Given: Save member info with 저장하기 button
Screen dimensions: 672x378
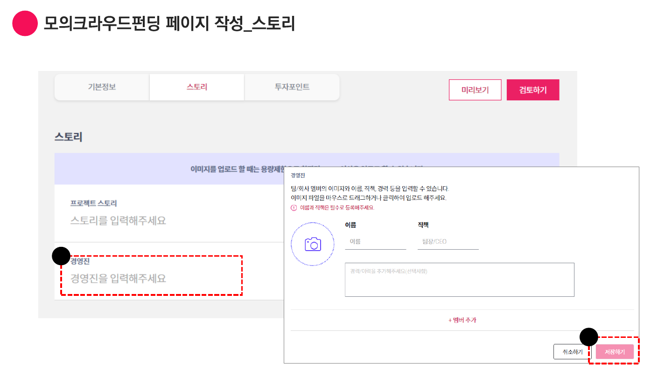Looking at the screenshot, I should point(615,352).
